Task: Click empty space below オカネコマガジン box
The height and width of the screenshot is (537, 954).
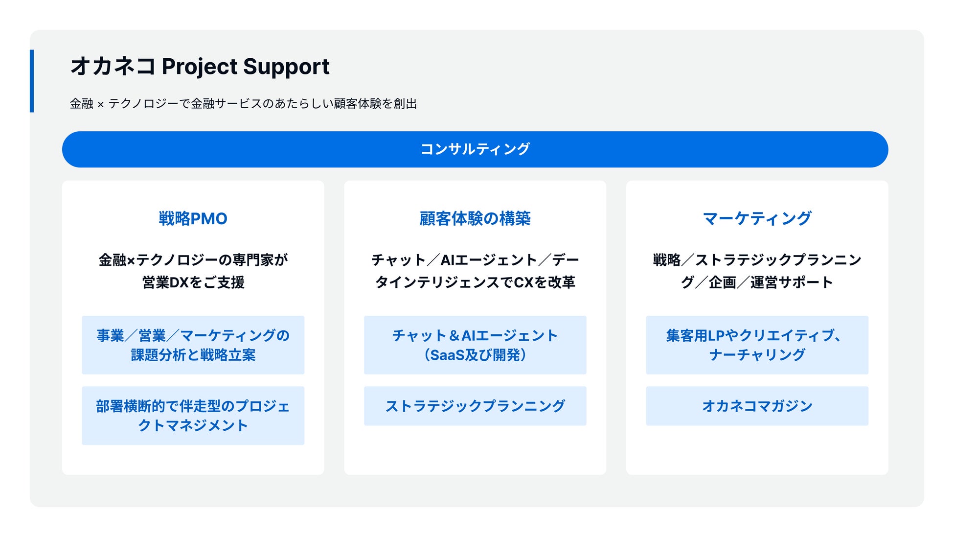Action: tap(757, 450)
